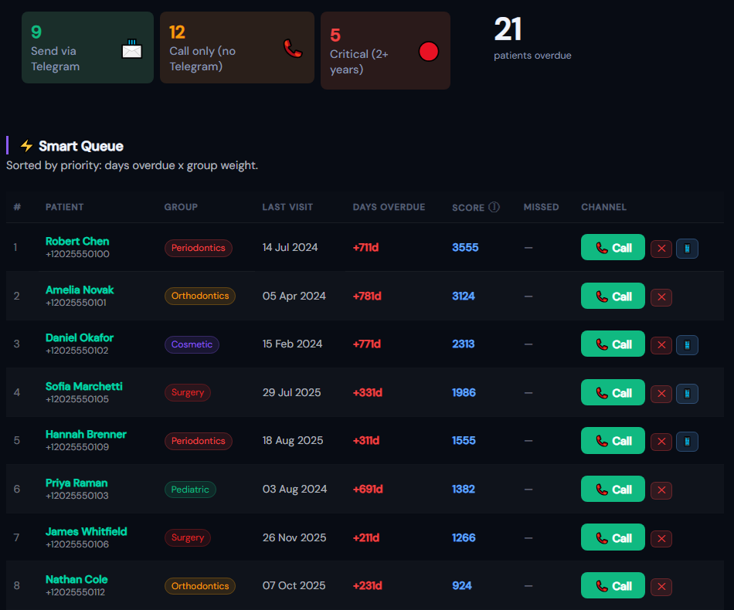Open Priya Raman's patient name
Image resolution: width=734 pixels, height=610 pixels.
[76, 483]
